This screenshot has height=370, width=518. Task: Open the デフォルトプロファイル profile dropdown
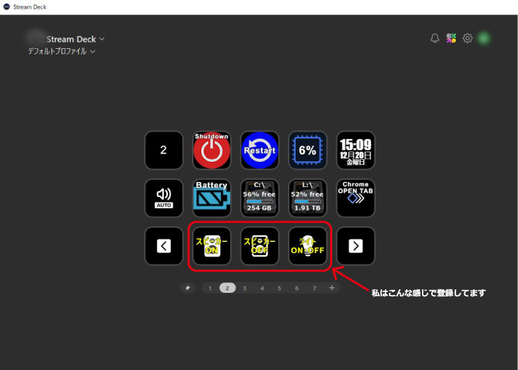tap(93, 52)
